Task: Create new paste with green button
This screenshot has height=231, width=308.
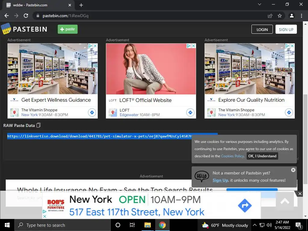Action: [68, 29]
